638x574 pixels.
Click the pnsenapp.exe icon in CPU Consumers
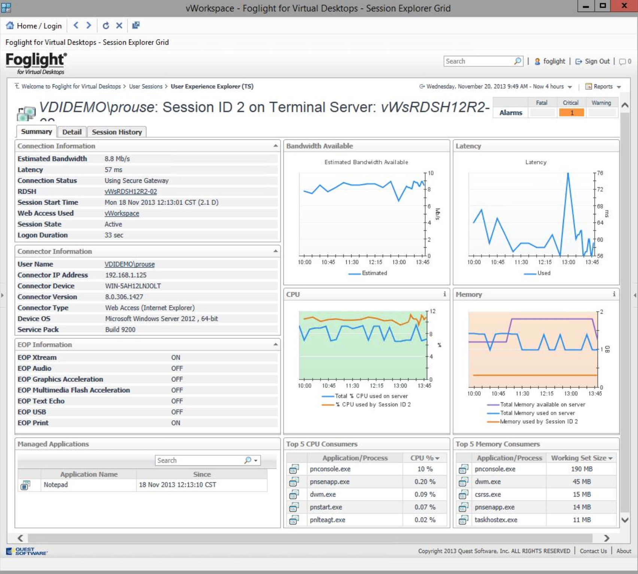(x=294, y=482)
